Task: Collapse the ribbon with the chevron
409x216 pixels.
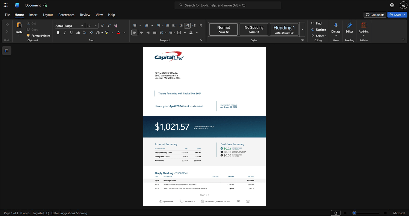Action: click(x=403, y=40)
